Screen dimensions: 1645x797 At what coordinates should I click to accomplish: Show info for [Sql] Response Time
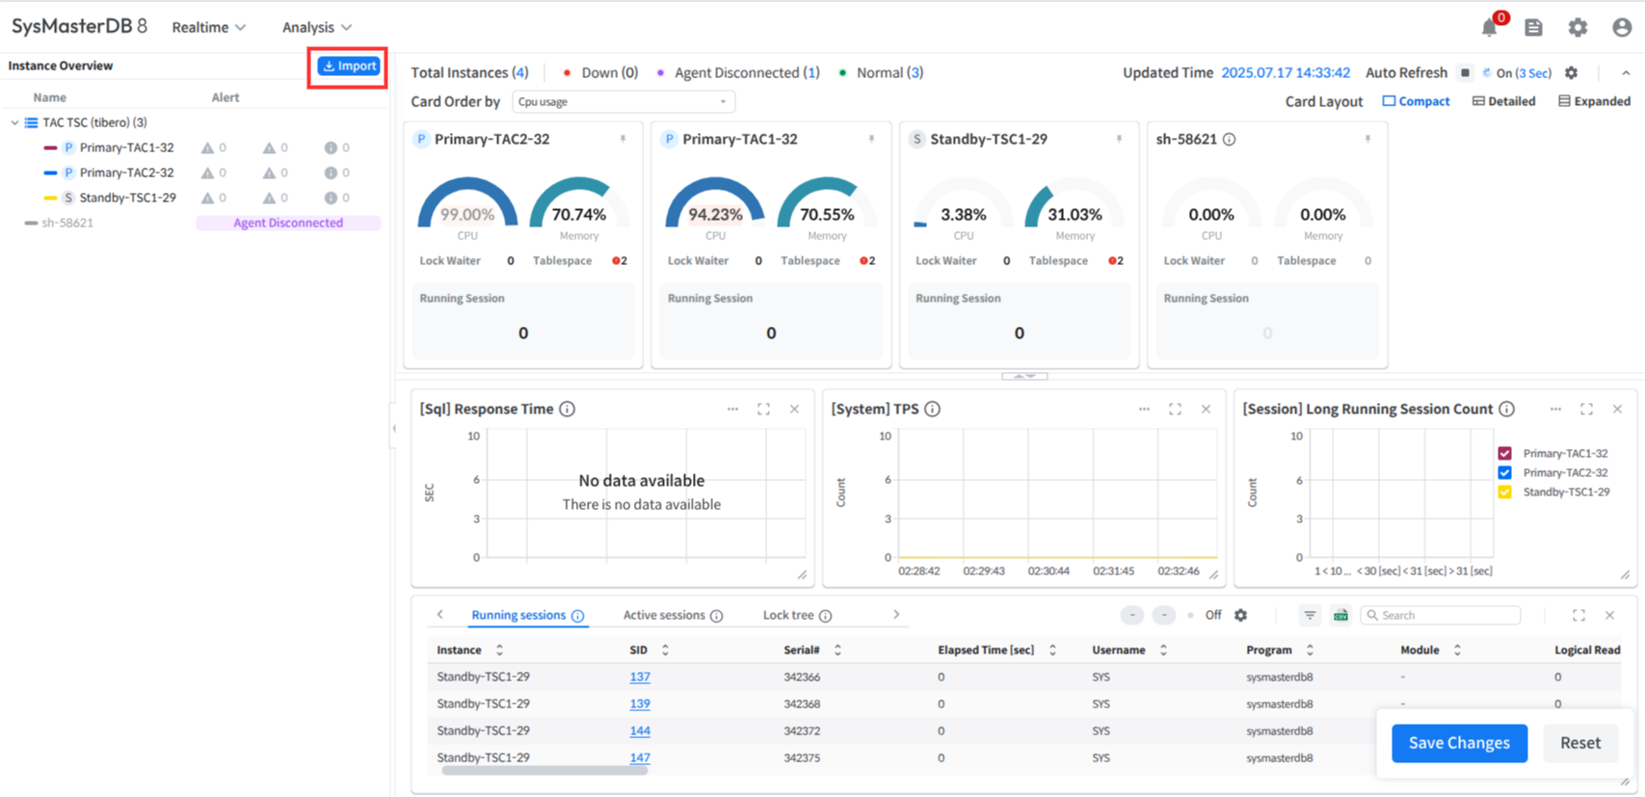568,410
